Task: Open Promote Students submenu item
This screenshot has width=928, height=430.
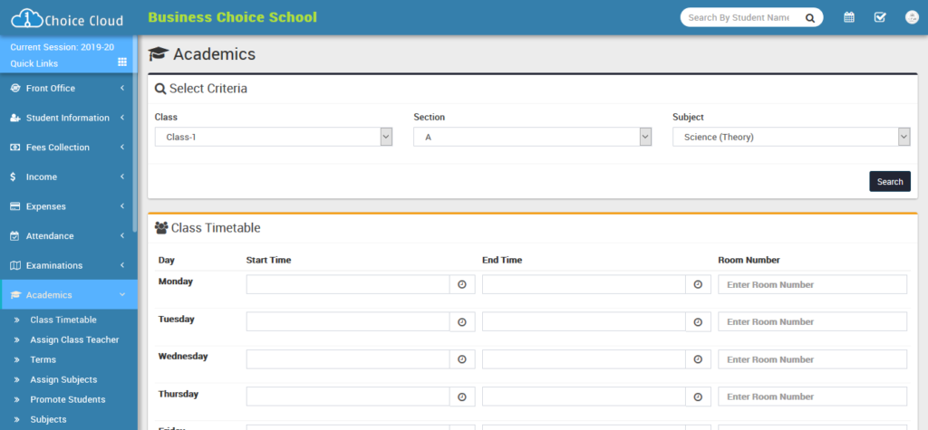Action: coord(68,399)
